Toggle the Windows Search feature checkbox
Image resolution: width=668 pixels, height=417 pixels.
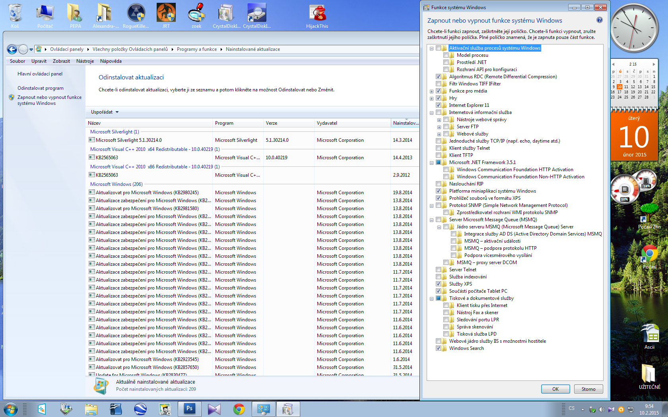click(x=439, y=348)
